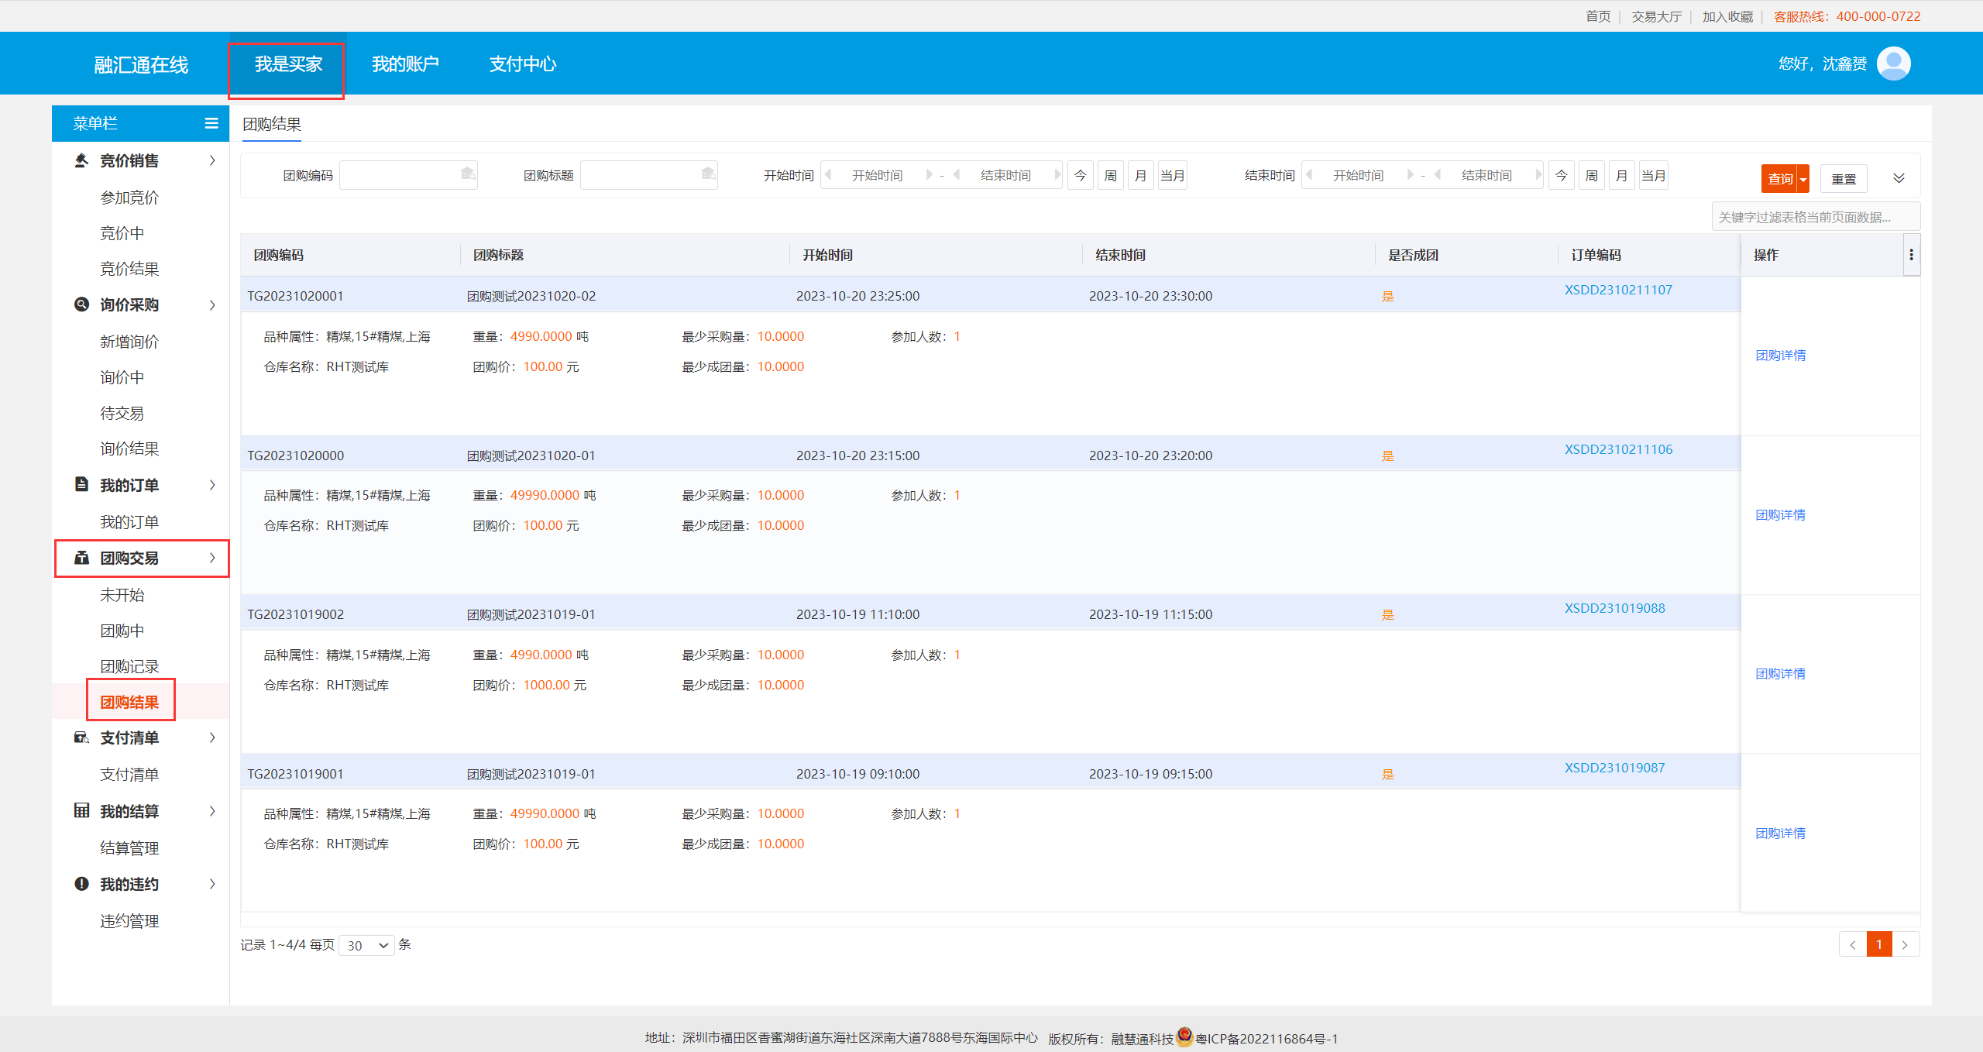Image resolution: width=1983 pixels, height=1052 pixels.
Task: Click the three-dot column settings icon
Action: point(1911,255)
